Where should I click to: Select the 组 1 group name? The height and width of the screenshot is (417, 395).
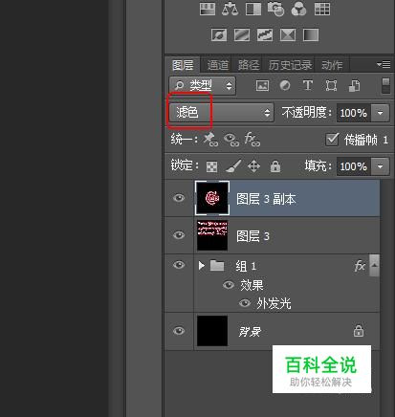point(246,266)
